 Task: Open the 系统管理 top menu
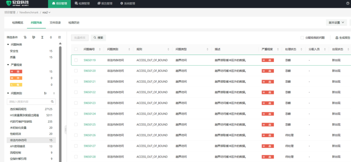tap(128, 4)
